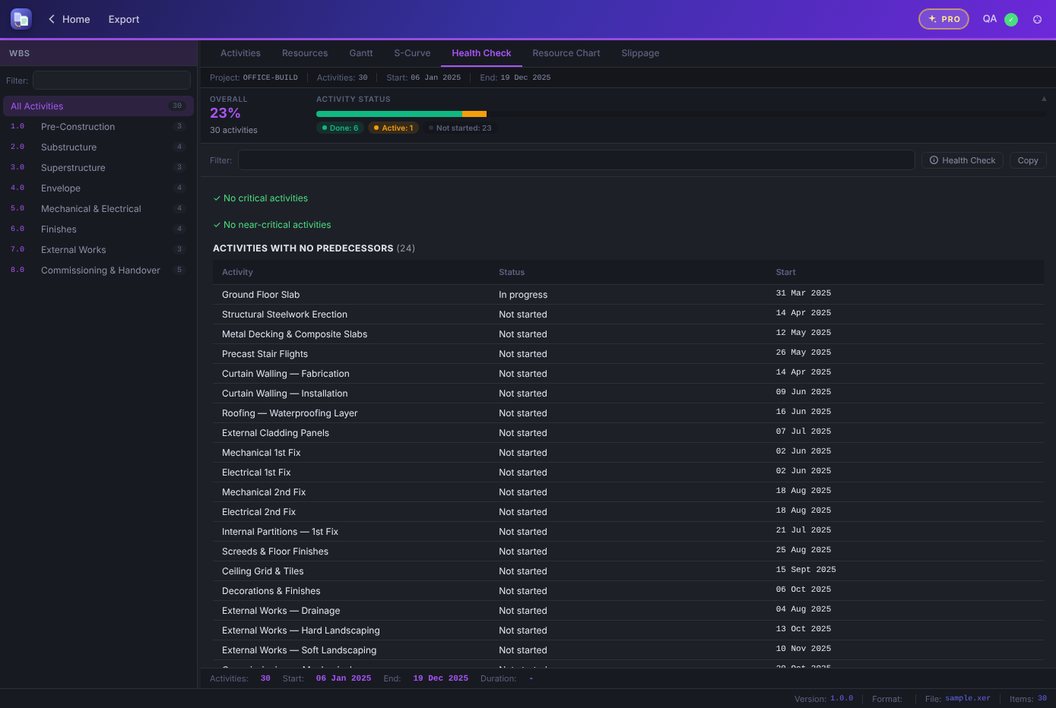Select the External Works WBS node
Screen dimensions: 1056x708
98,250
